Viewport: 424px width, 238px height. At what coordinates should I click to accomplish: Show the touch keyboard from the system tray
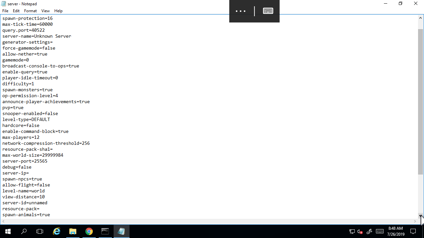tap(380, 231)
